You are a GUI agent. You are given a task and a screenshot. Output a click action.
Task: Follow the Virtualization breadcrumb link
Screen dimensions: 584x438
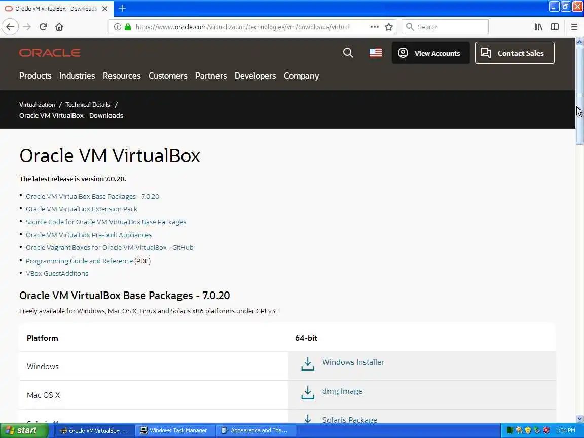pos(37,104)
